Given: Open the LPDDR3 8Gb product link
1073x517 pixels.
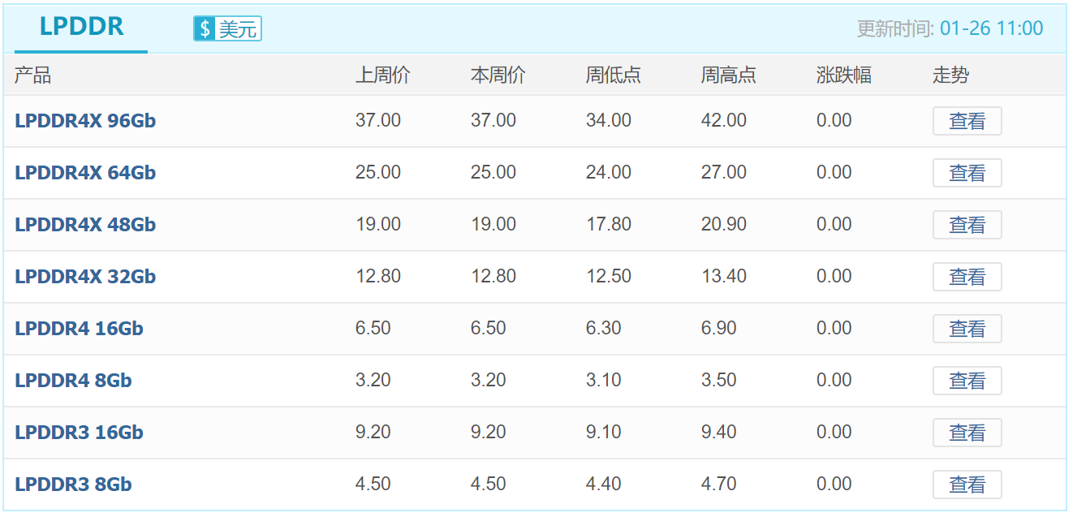Looking at the screenshot, I should point(73,485).
